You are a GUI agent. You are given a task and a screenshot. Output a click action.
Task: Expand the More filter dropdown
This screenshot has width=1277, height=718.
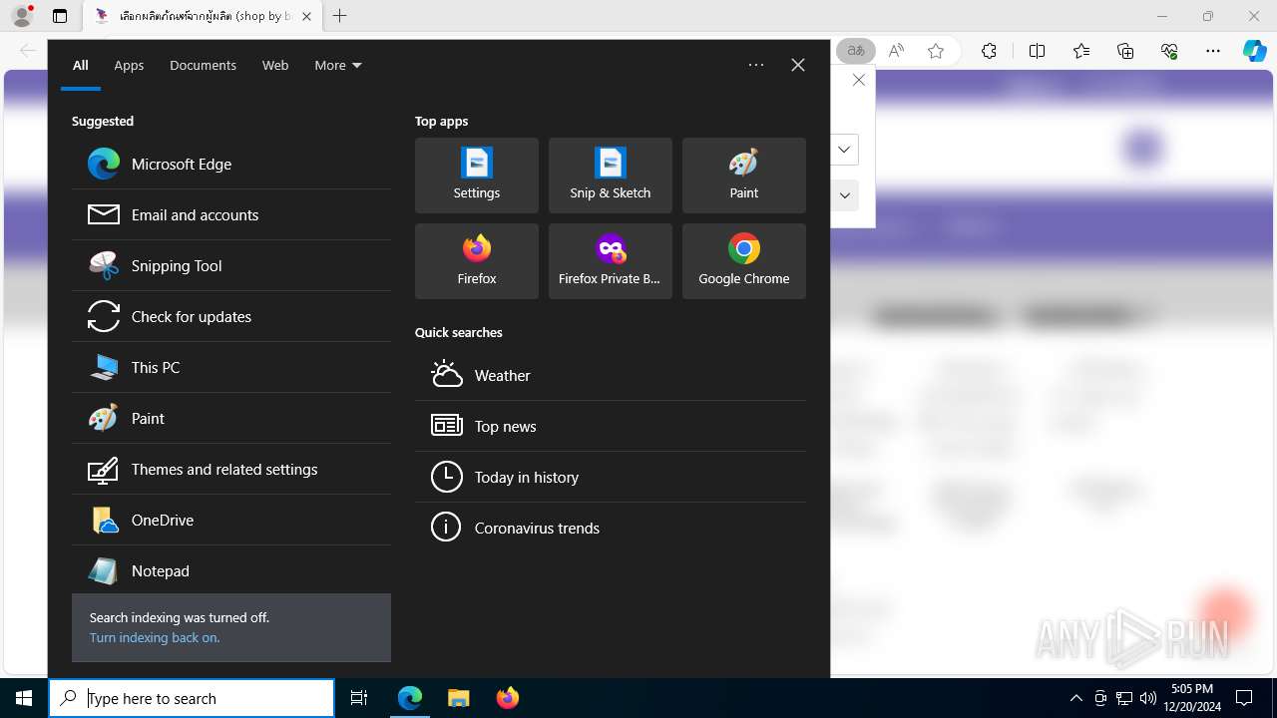(x=338, y=65)
